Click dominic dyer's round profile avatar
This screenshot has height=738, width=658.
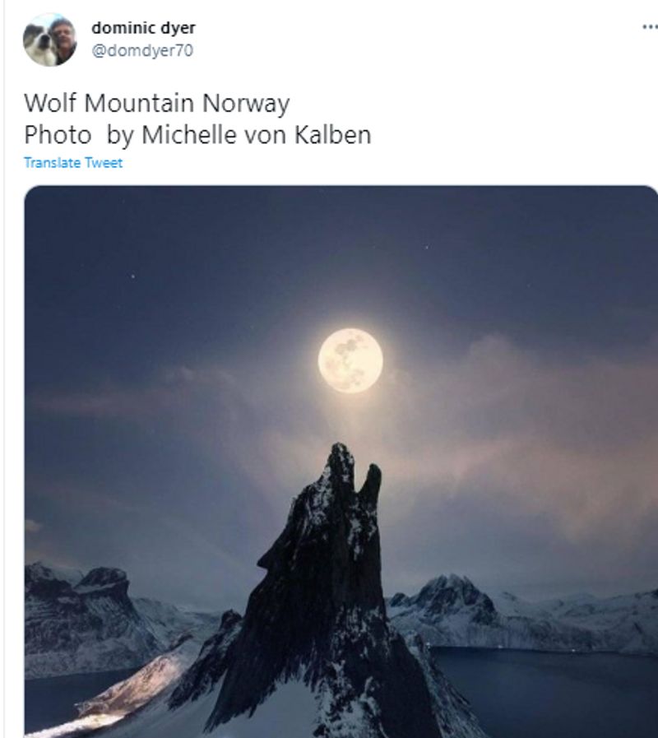coord(49,40)
